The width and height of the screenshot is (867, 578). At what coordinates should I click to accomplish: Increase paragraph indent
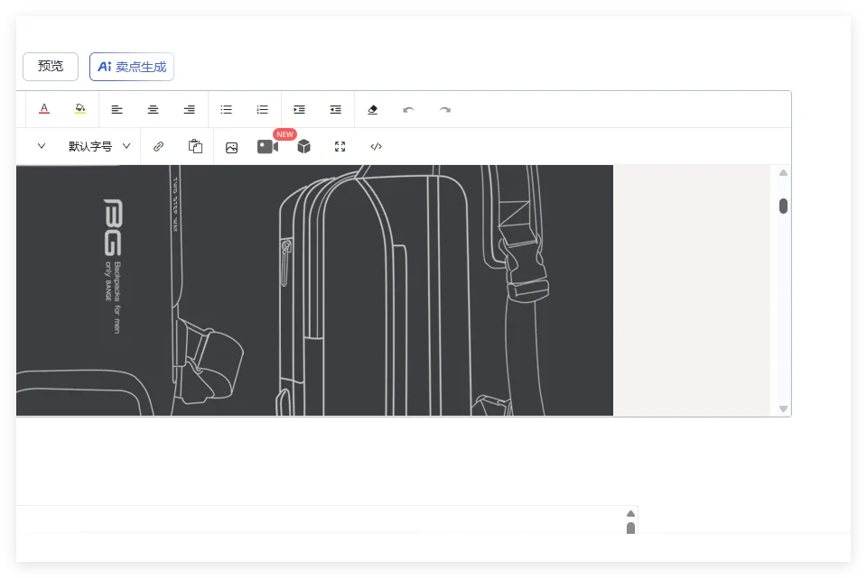(x=299, y=109)
